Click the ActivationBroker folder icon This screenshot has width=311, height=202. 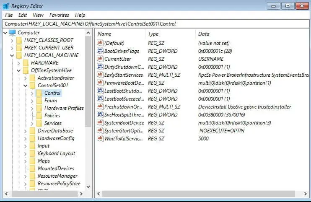pyautogui.click(x=33, y=78)
